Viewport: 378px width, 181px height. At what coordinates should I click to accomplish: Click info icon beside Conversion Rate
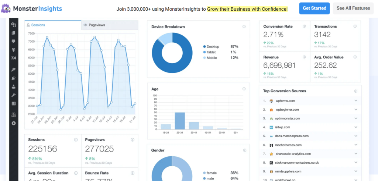[304, 26]
